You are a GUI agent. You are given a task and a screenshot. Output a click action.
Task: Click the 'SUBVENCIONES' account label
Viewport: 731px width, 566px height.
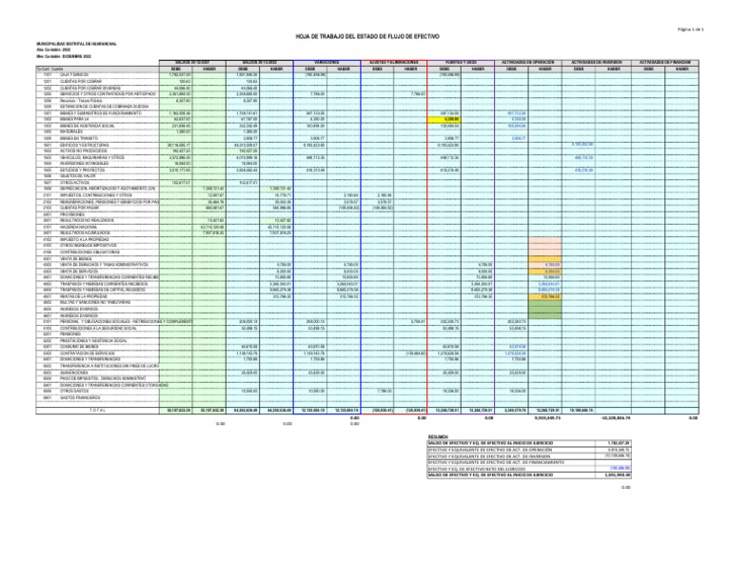click(x=73, y=373)
